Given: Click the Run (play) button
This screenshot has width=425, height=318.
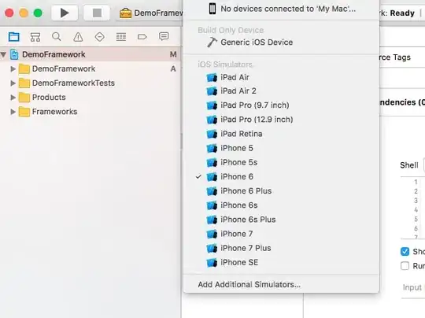Looking at the screenshot, I should (x=65, y=13).
